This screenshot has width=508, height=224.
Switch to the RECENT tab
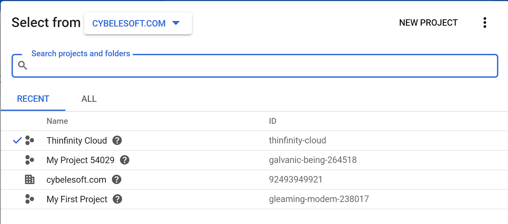coord(33,99)
